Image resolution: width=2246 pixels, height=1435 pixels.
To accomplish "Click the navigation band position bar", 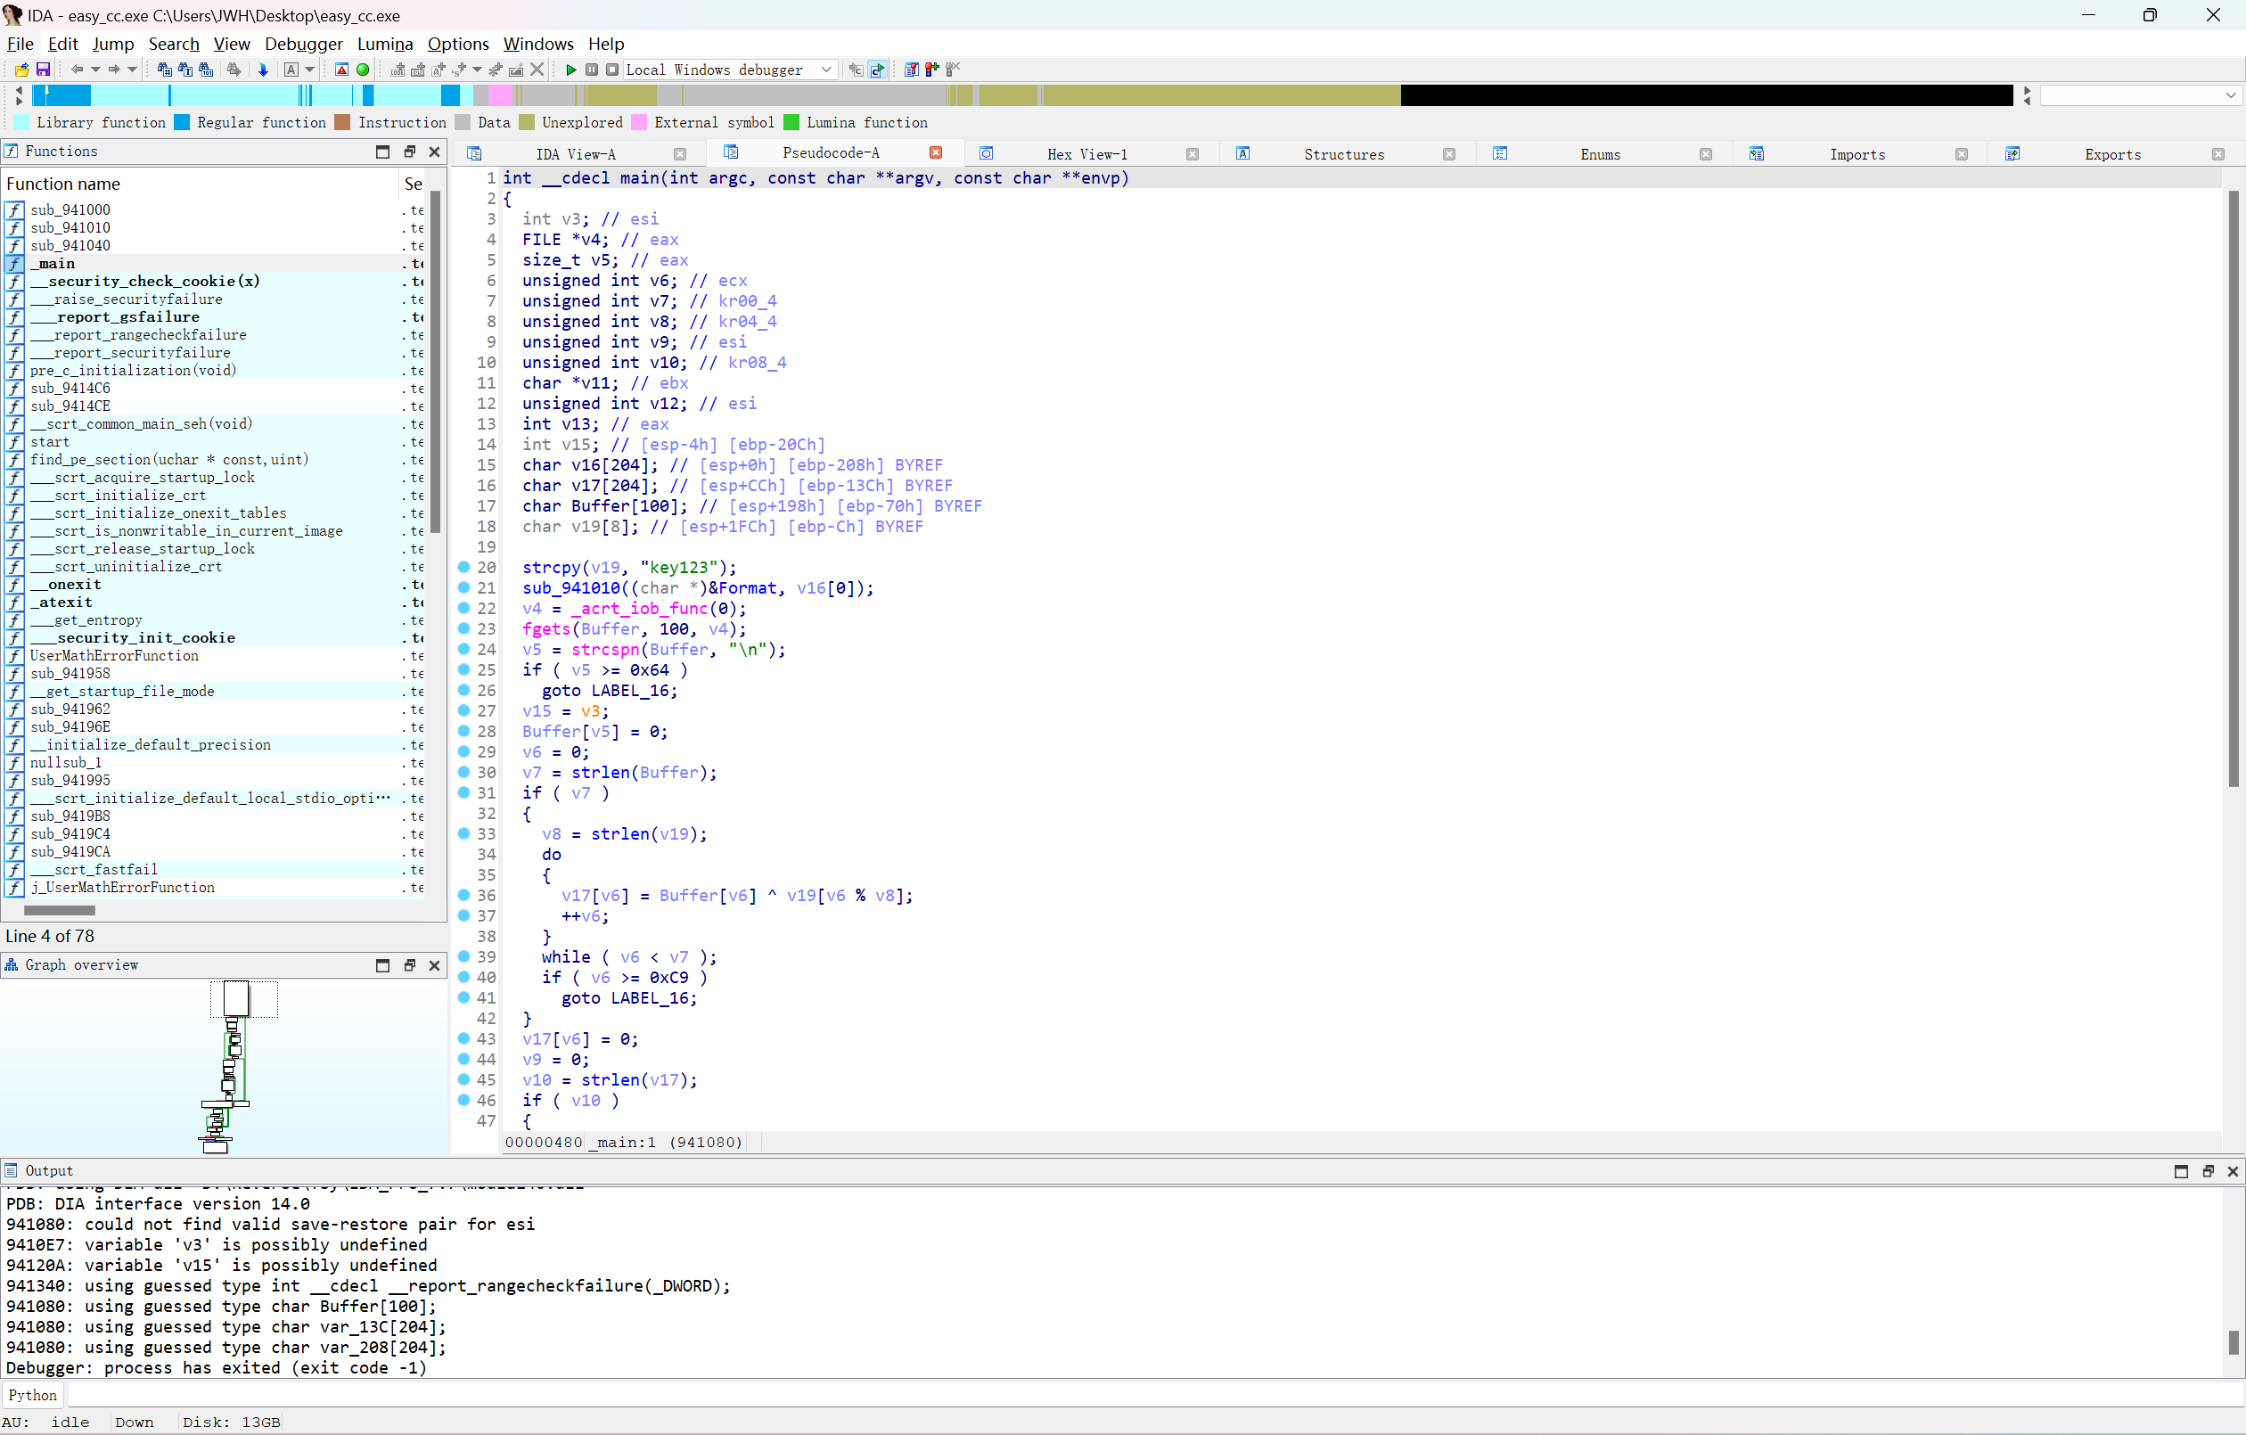I will tap(1022, 94).
